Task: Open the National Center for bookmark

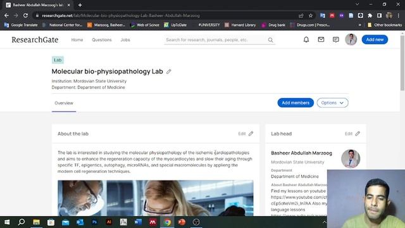Action: 63,25
